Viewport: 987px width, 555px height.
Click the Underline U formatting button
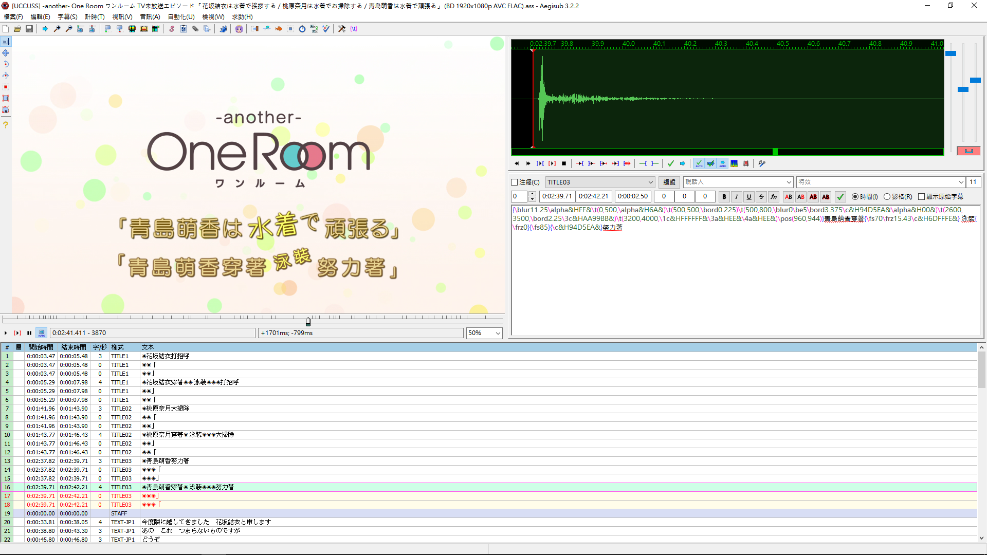click(749, 197)
